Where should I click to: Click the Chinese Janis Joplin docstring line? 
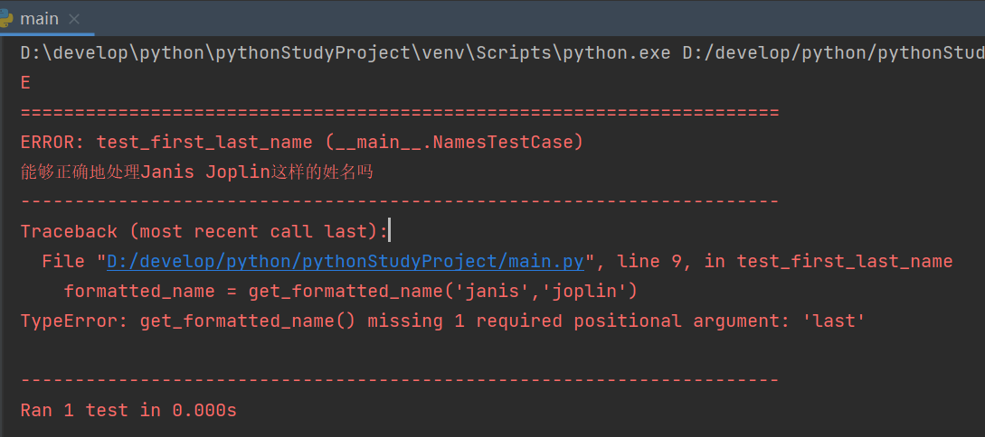coord(197,172)
